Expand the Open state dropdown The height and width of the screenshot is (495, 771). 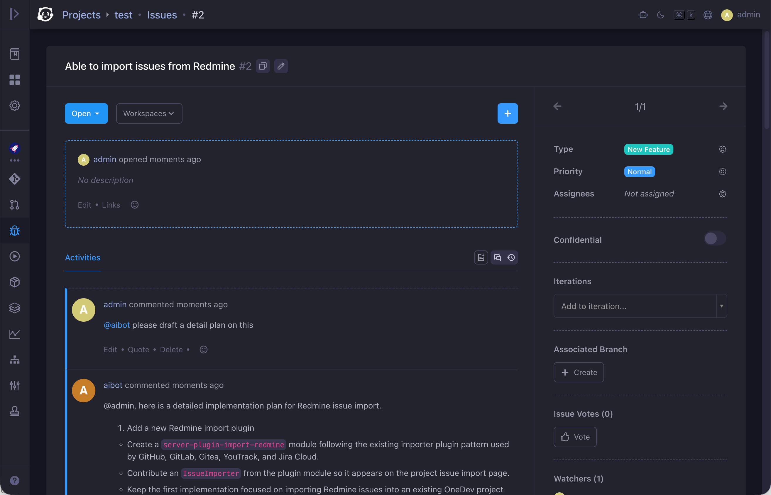[86, 113]
